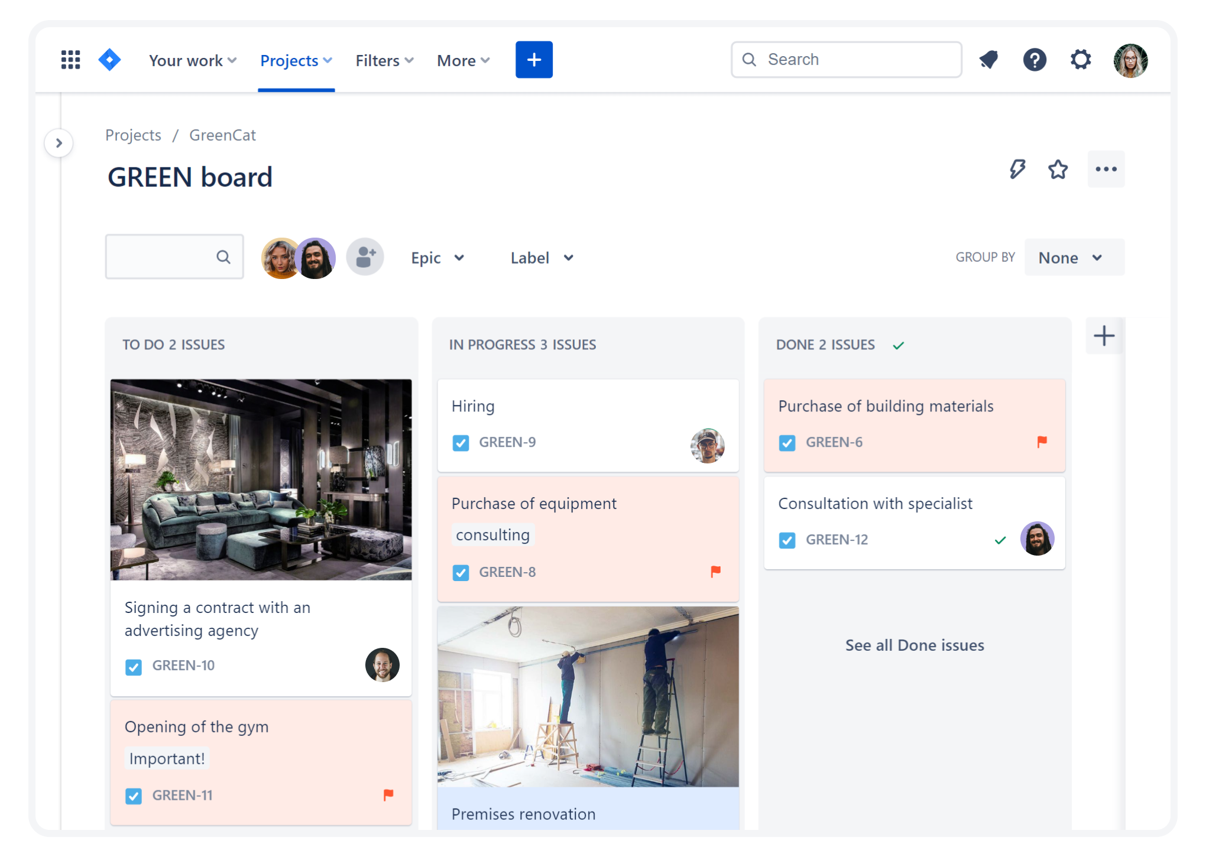The height and width of the screenshot is (863, 1206).
Task: Click the top bar Search field
Action: [847, 60]
